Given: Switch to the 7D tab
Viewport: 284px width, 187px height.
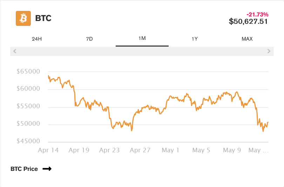Looking at the screenshot, I should pos(89,39).
